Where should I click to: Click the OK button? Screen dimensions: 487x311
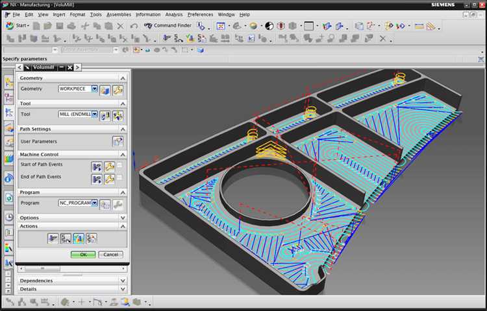83,255
